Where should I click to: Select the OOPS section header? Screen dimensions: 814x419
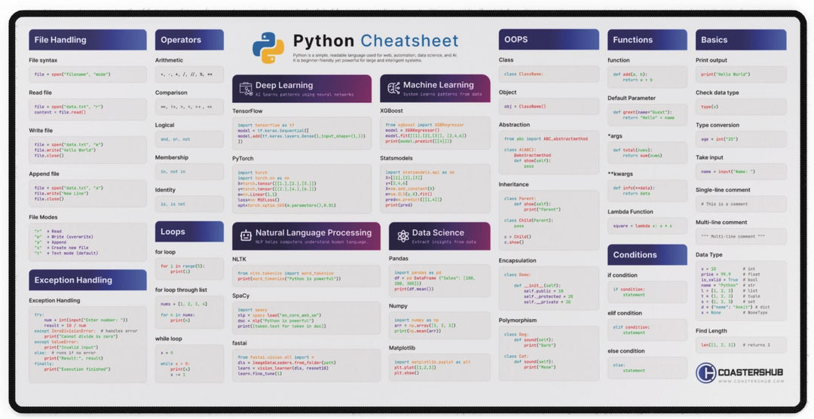549,39
